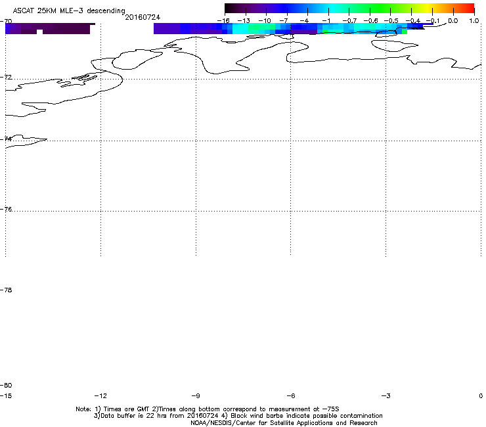Click the -78 latitude label

tap(6, 290)
